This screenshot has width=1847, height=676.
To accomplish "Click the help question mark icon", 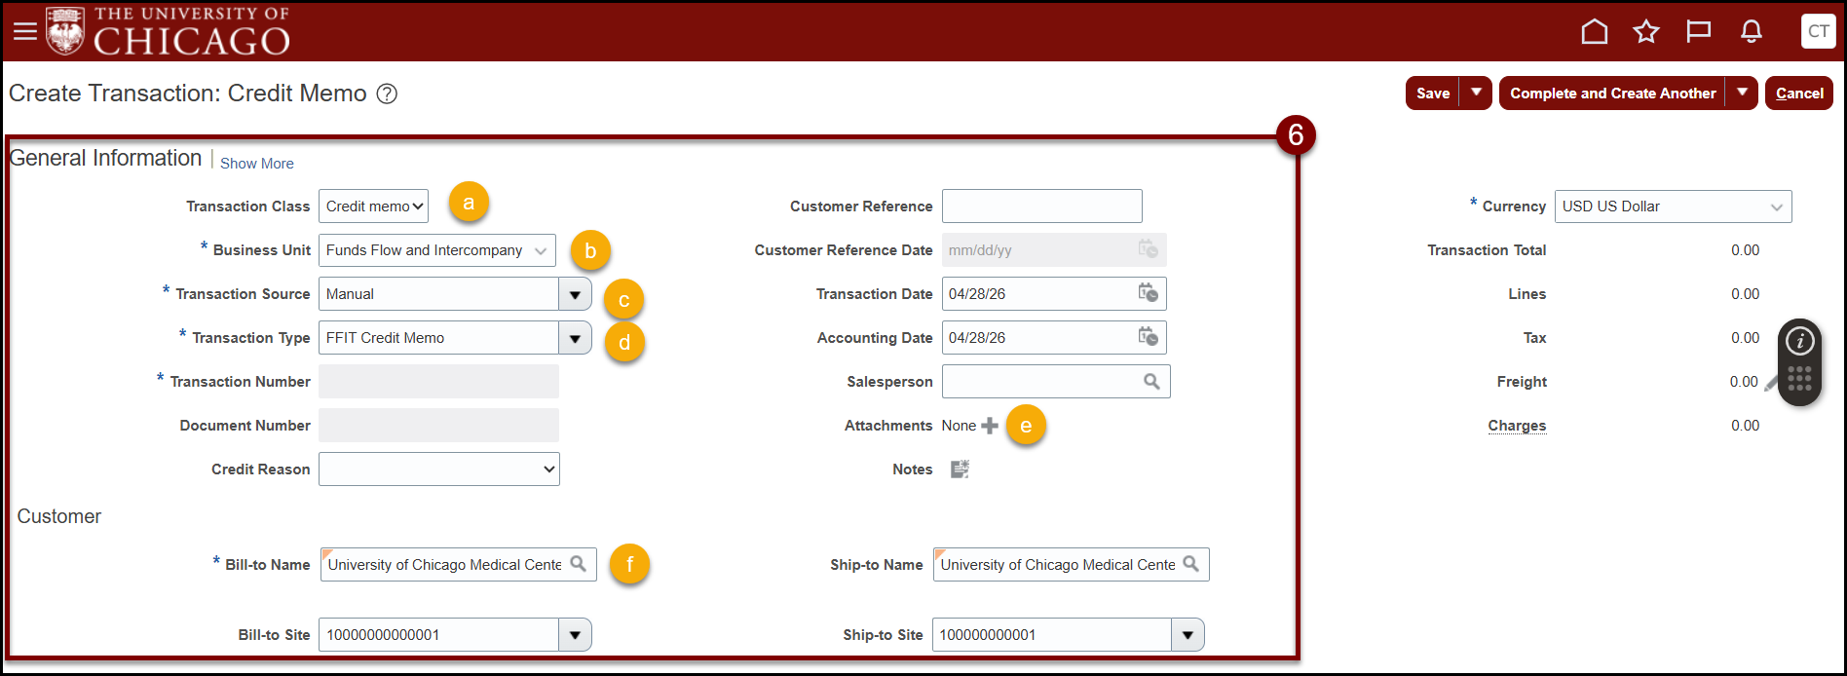I will (387, 94).
